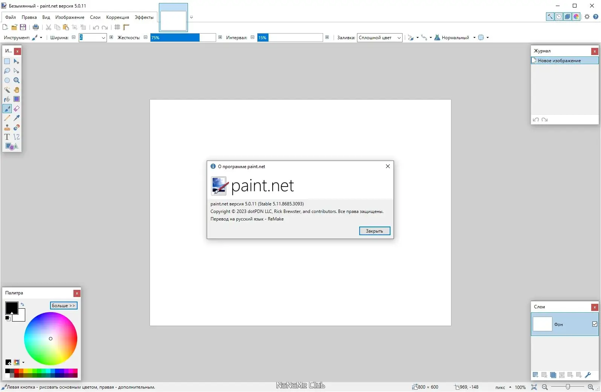Reset colors to black and white
The image size is (601, 392).
[x=8, y=318]
